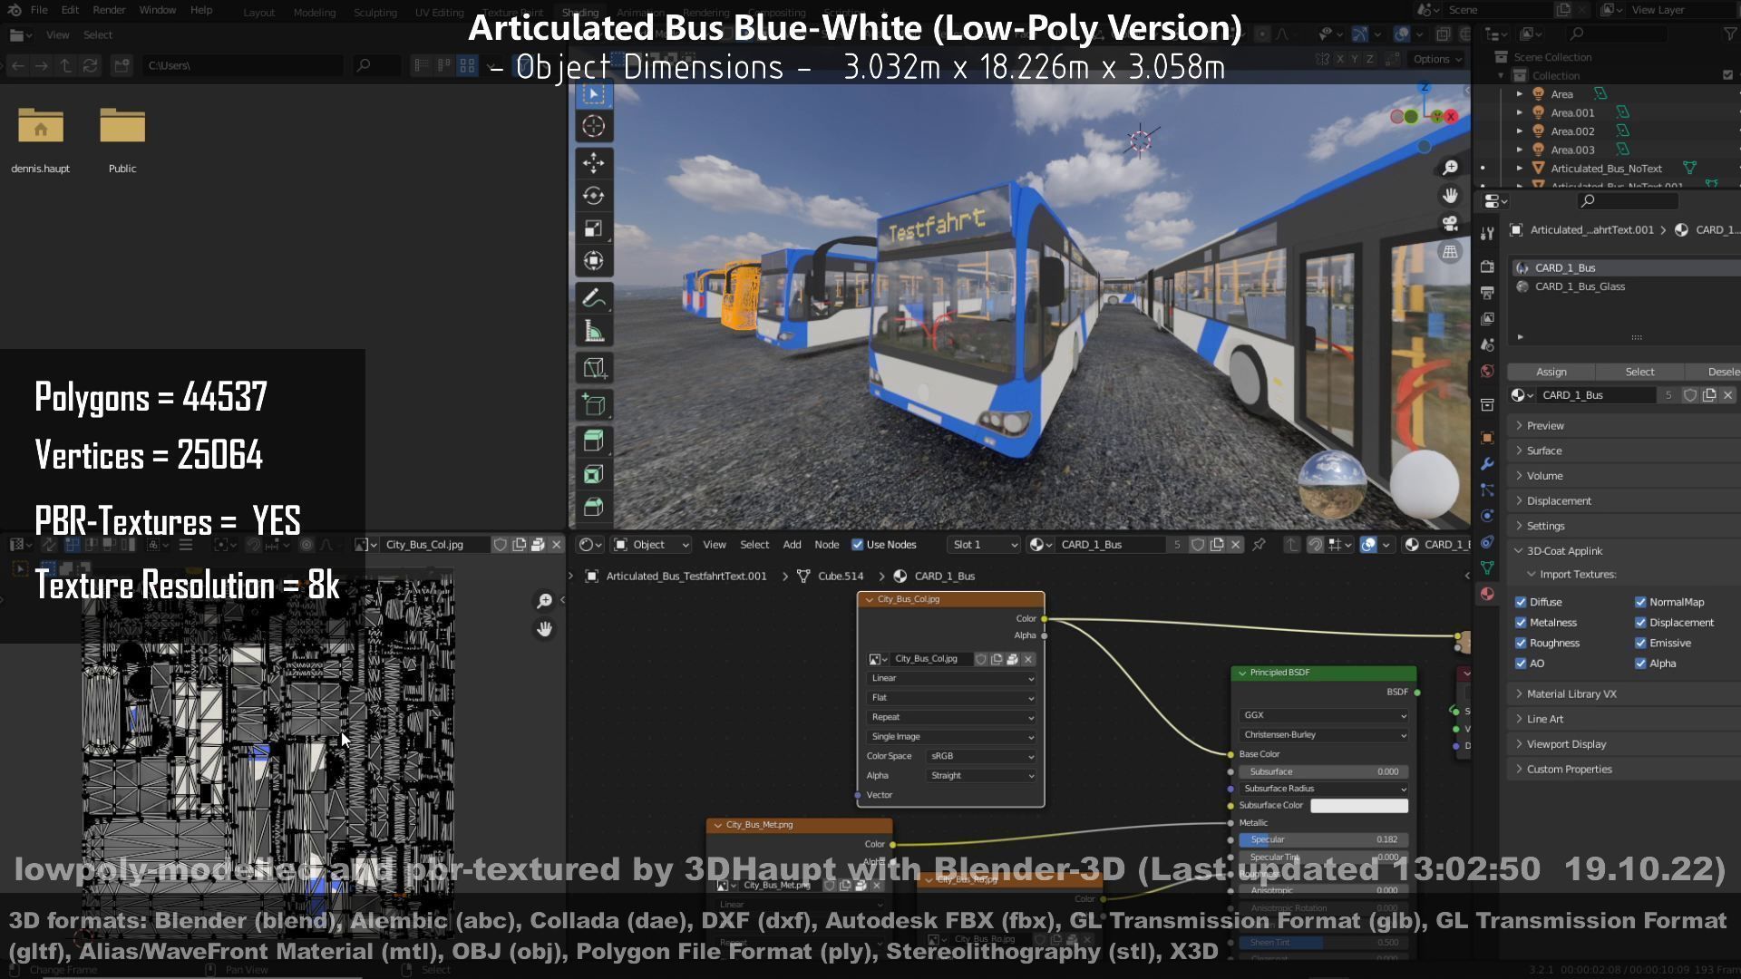The height and width of the screenshot is (979, 1741).
Task: Uncheck Roughness import texture option
Action: [1521, 644]
